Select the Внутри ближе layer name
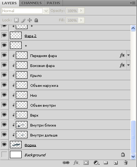 (x=43, y=125)
